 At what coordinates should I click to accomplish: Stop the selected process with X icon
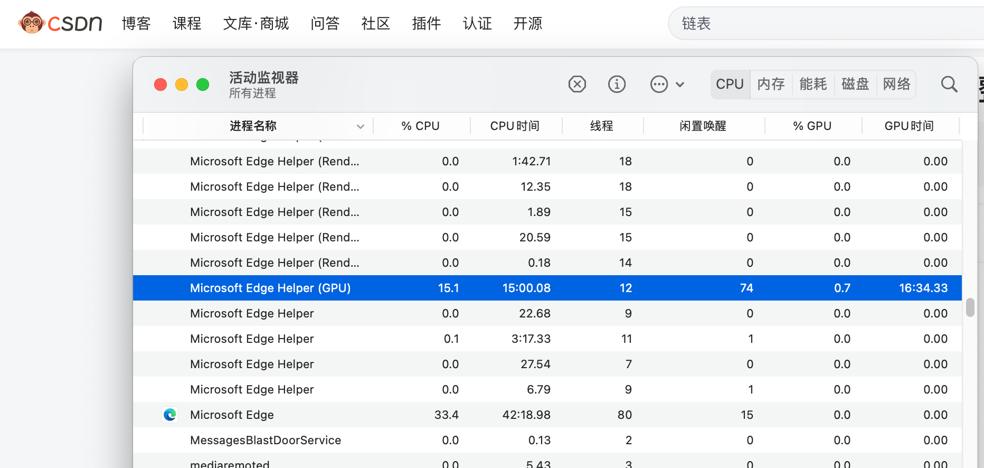pos(577,84)
